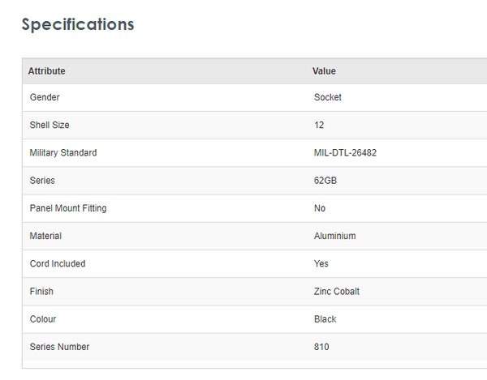487x380 pixels.
Task: Click the Panel Mount Fitting label
Action: click(x=68, y=208)
